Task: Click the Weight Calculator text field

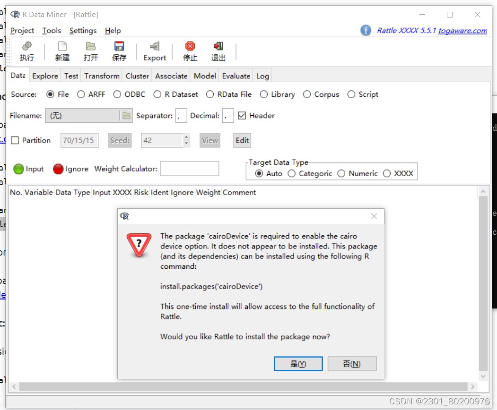Action: pos(190,169)
